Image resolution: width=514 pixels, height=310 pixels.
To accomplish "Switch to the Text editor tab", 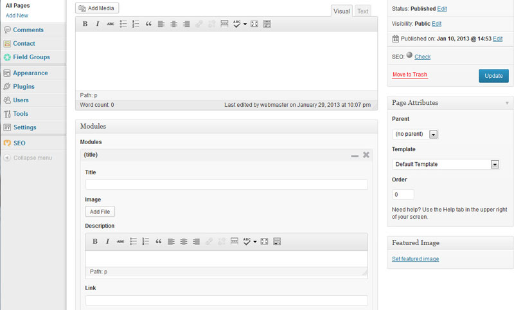I will [363, 11].
